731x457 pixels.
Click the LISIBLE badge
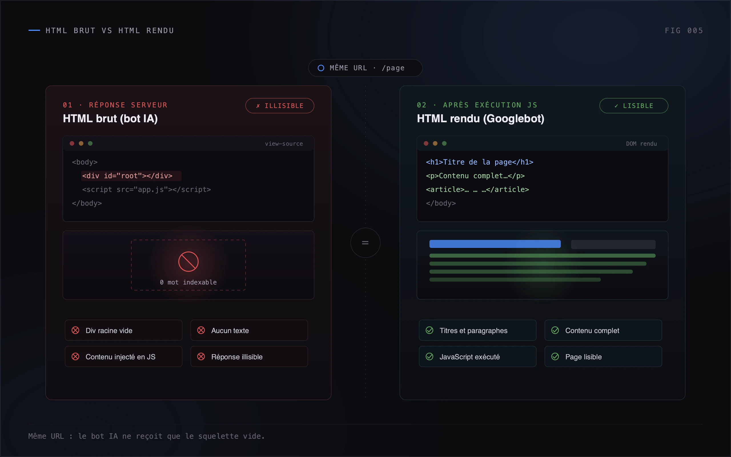(x=634, y=106)
